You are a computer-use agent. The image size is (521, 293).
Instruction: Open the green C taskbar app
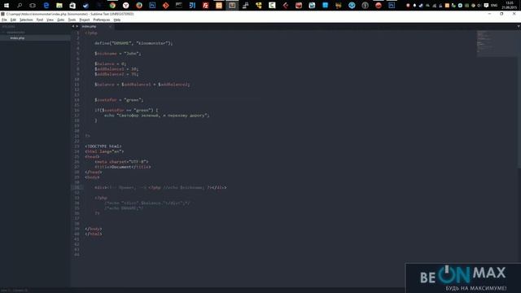pyautogui.click(x=272, y=6)
